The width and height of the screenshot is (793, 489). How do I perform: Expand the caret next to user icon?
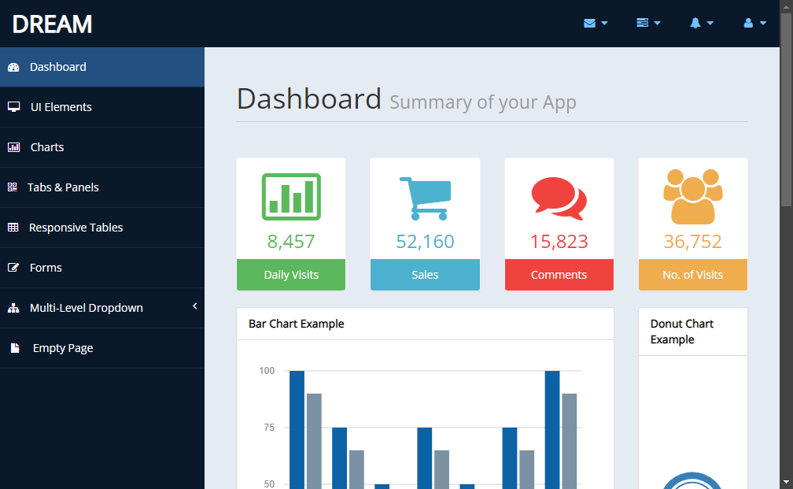763,24
